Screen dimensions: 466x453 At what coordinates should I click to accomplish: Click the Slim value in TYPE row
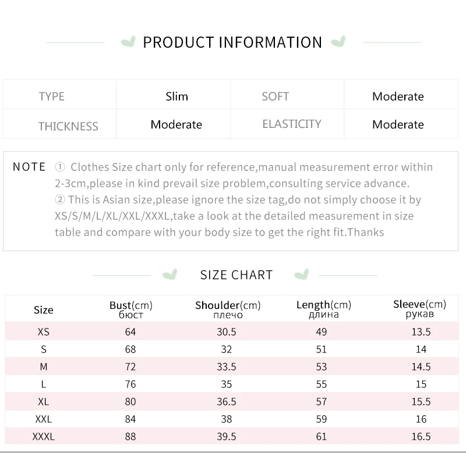tap(177, 97)
